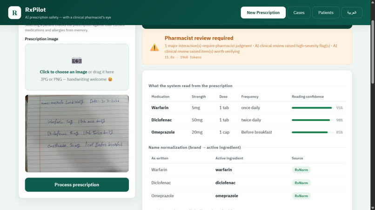Viewport: 375px width, 210px height.
Task: Click the 'Source' column header
Action: coord(297,158)
